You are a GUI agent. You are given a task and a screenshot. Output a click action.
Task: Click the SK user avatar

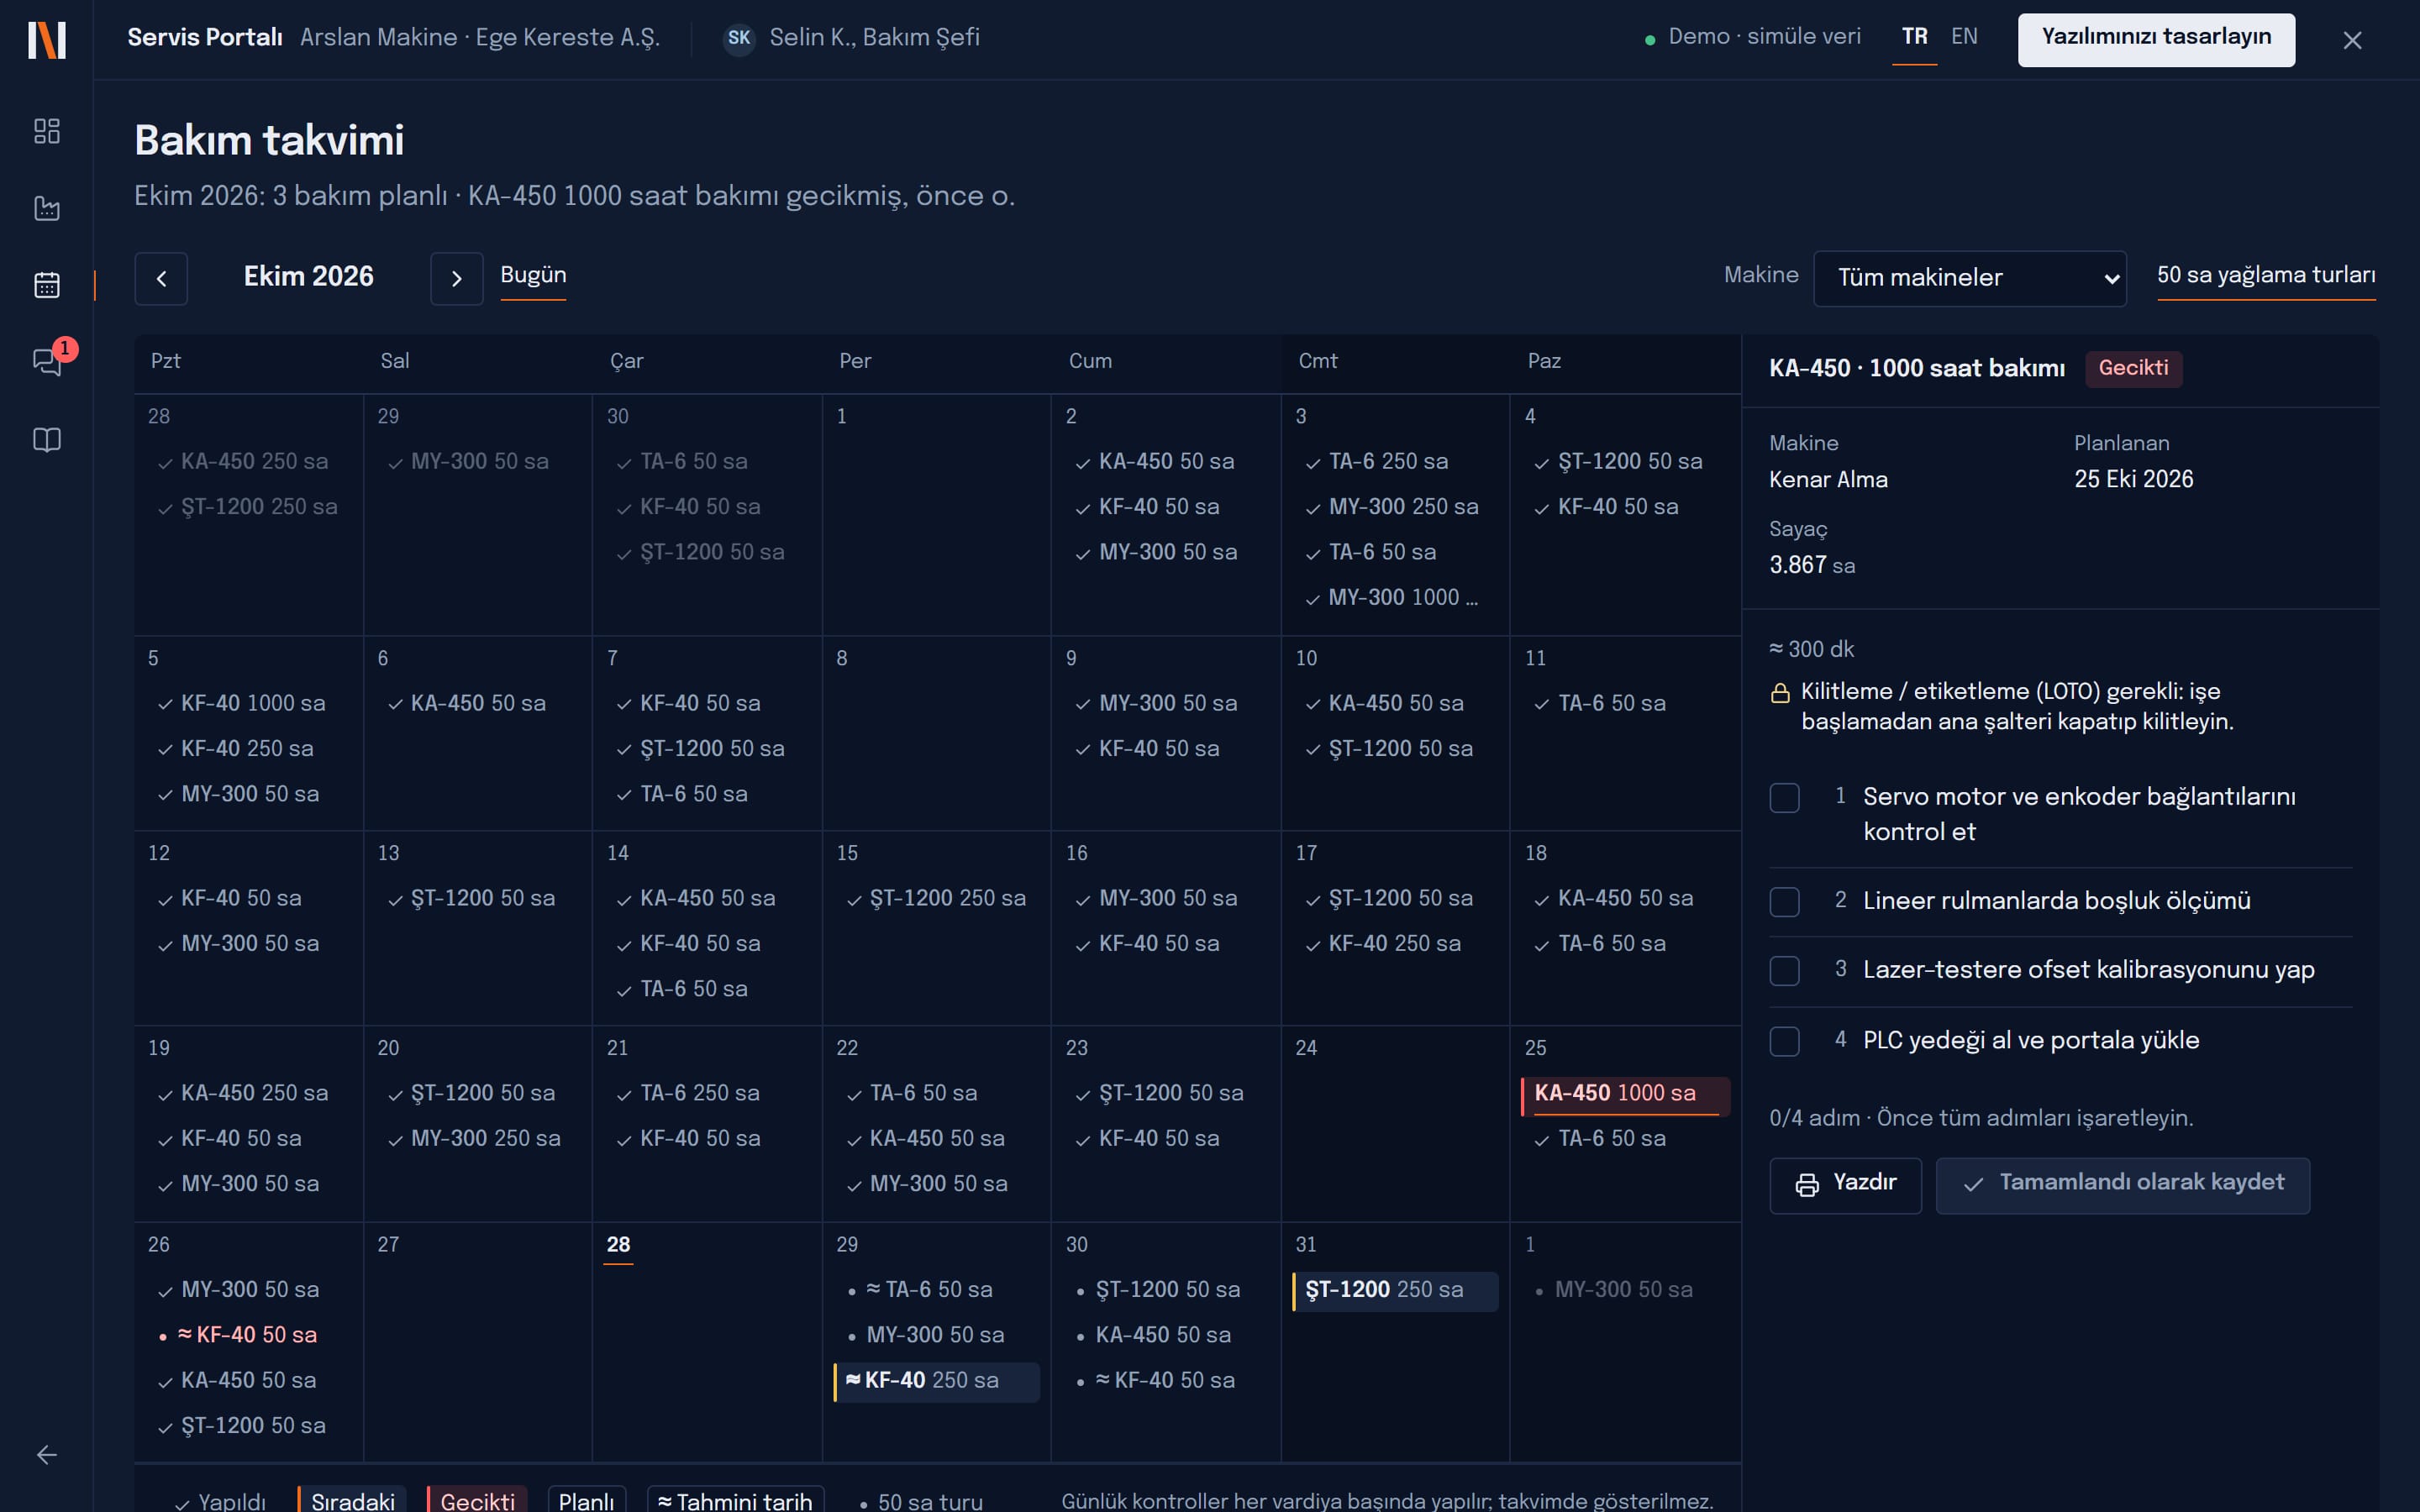(739, 38)
